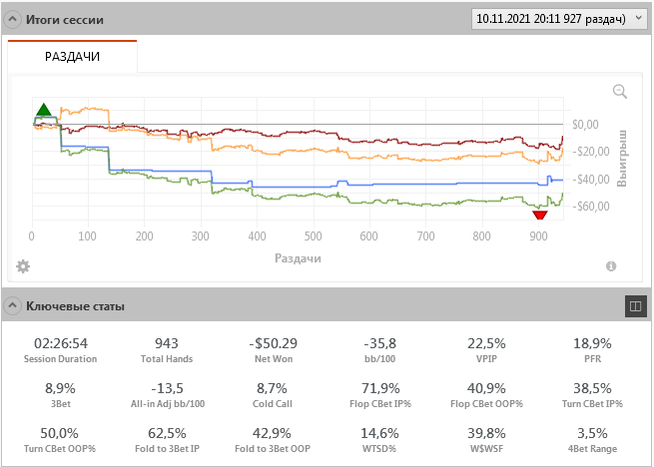Click the graph info icon
Image resolution: width=654 pixels, height=467 pixels.
tap(610, 266)
